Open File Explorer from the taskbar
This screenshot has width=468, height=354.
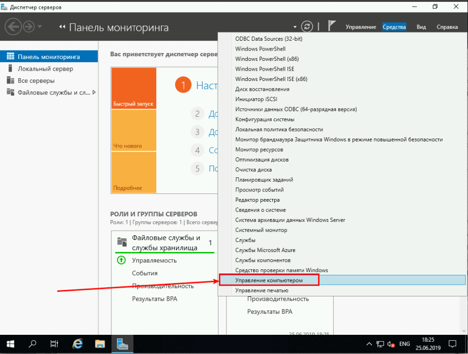[100, 344]
